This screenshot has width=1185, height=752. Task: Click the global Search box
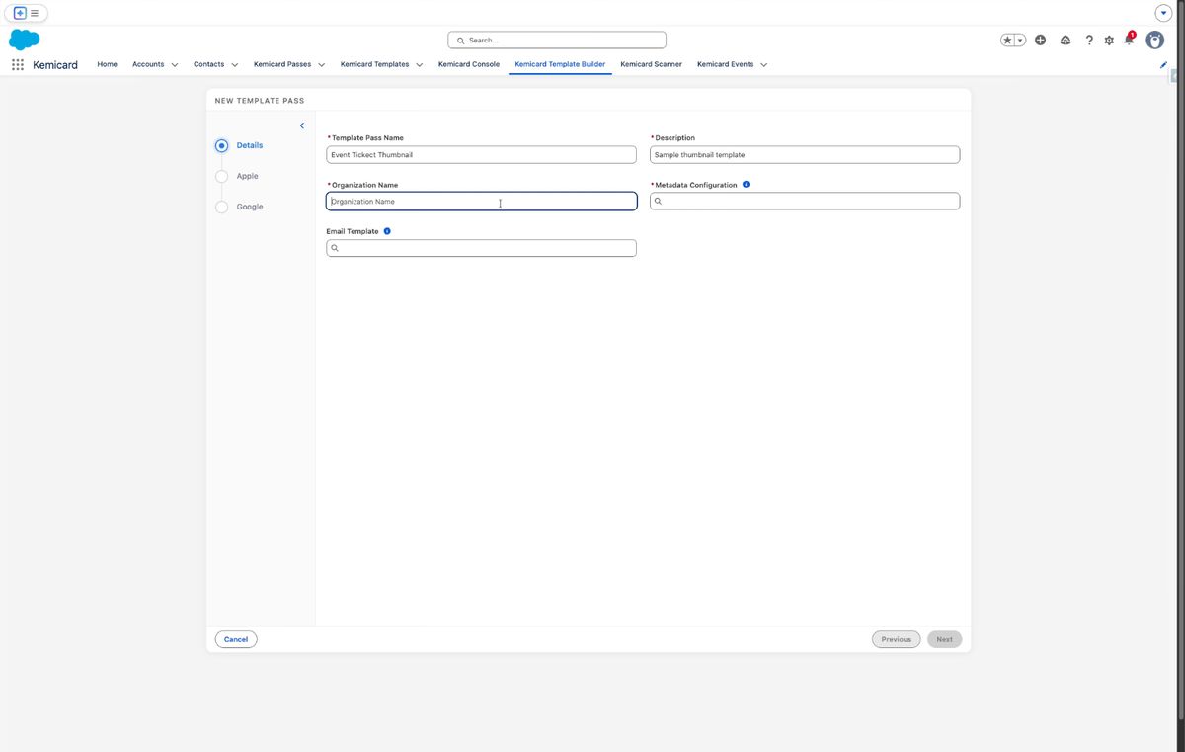pos(557,41)
